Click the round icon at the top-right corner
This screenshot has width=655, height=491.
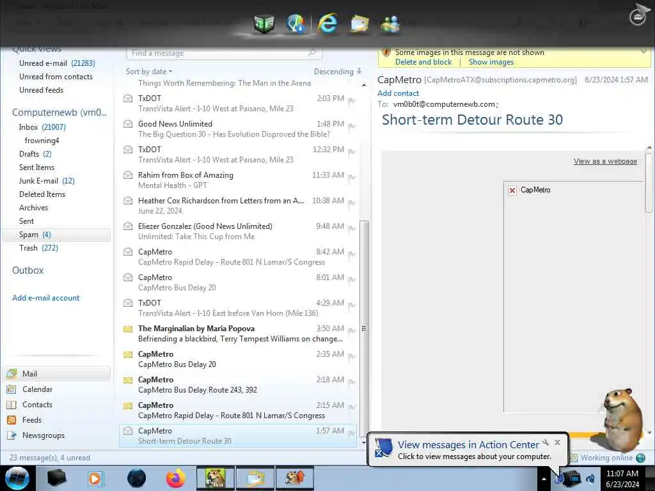[x=638, y=17]
